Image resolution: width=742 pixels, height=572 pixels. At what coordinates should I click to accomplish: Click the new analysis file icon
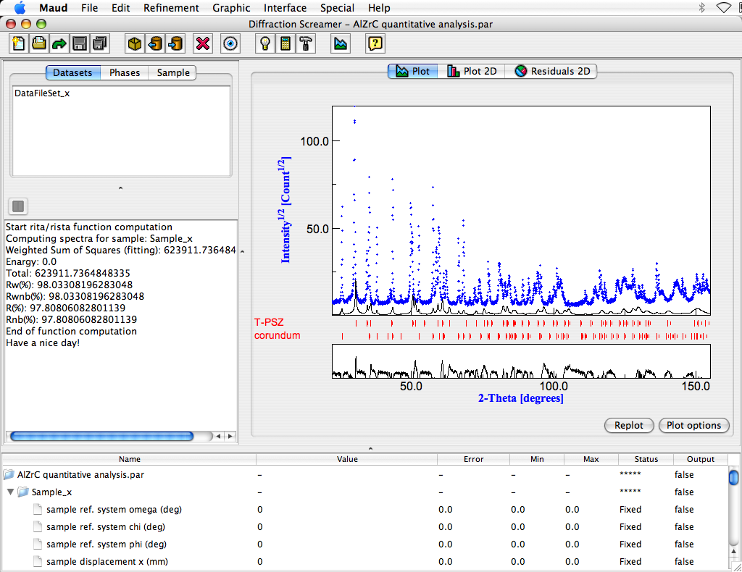point(18,43)
